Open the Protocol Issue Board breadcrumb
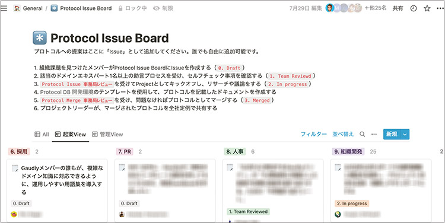Image resolution: width=445 pixels, height=223 pixels. (85, 8)
